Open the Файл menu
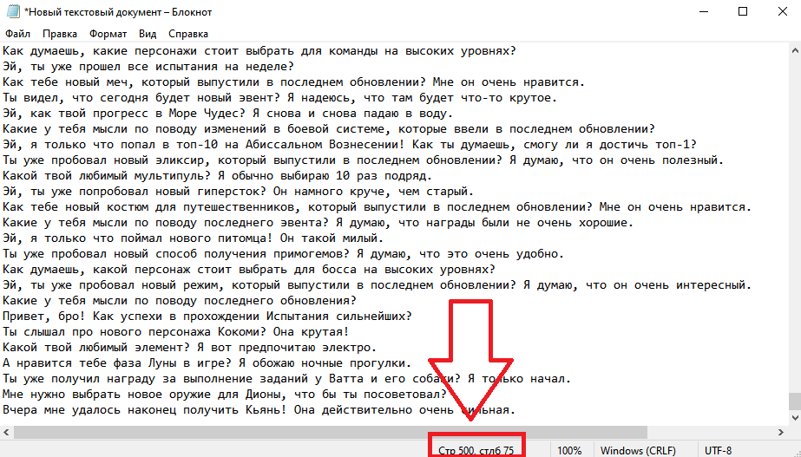Viewport: 801px width, 457px height. pyautogui.click(x=18, y=34)
